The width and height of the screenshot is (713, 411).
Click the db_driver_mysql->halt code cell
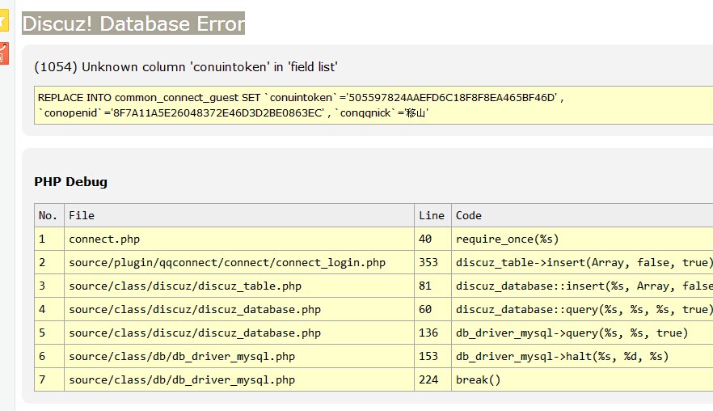click(x=563, y=356)
